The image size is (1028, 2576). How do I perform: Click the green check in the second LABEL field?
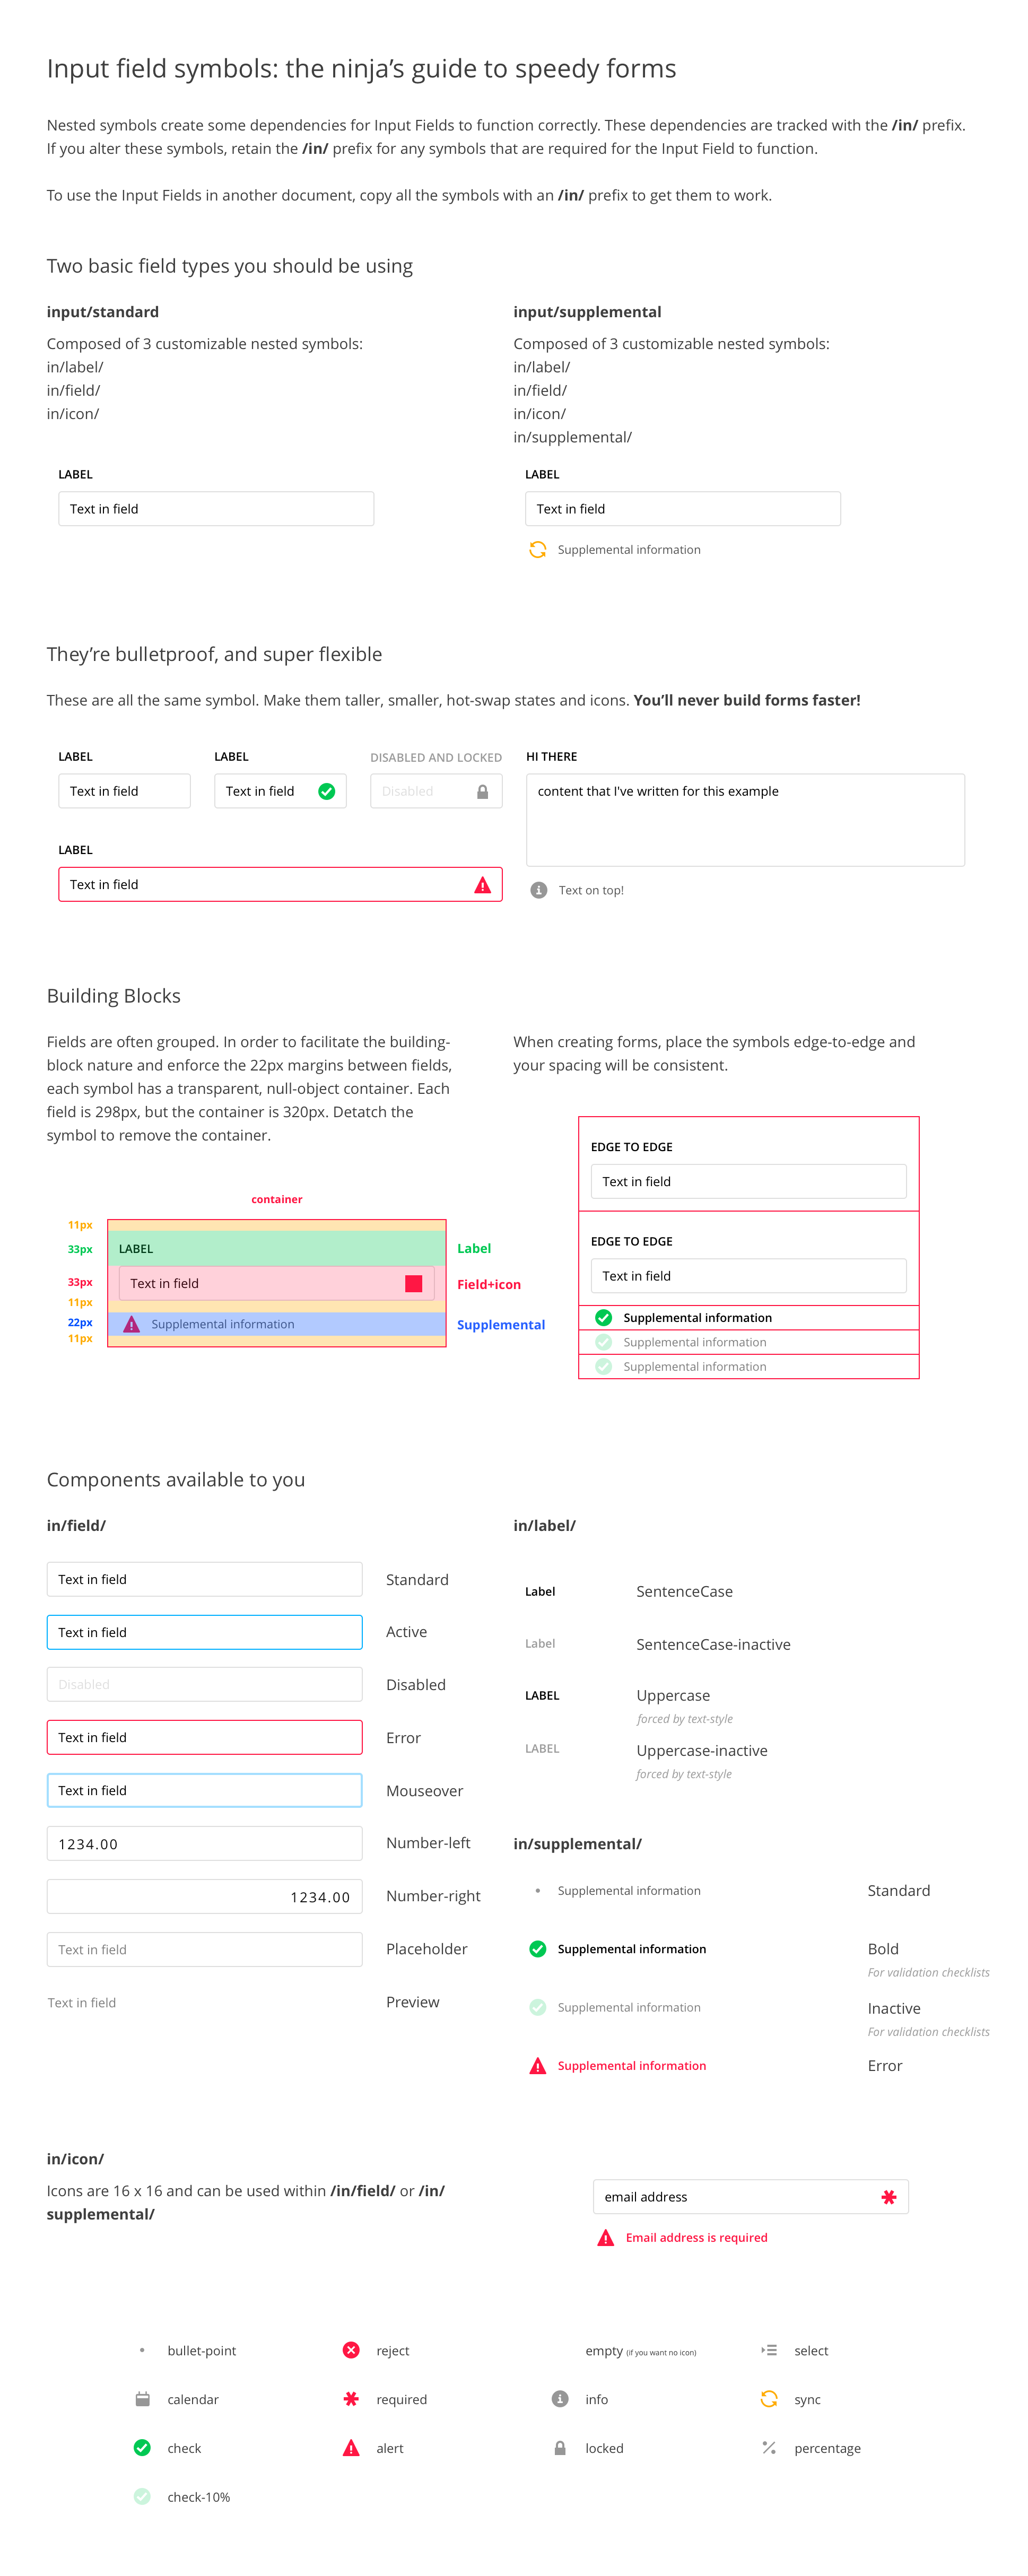[x=326, y=791]
